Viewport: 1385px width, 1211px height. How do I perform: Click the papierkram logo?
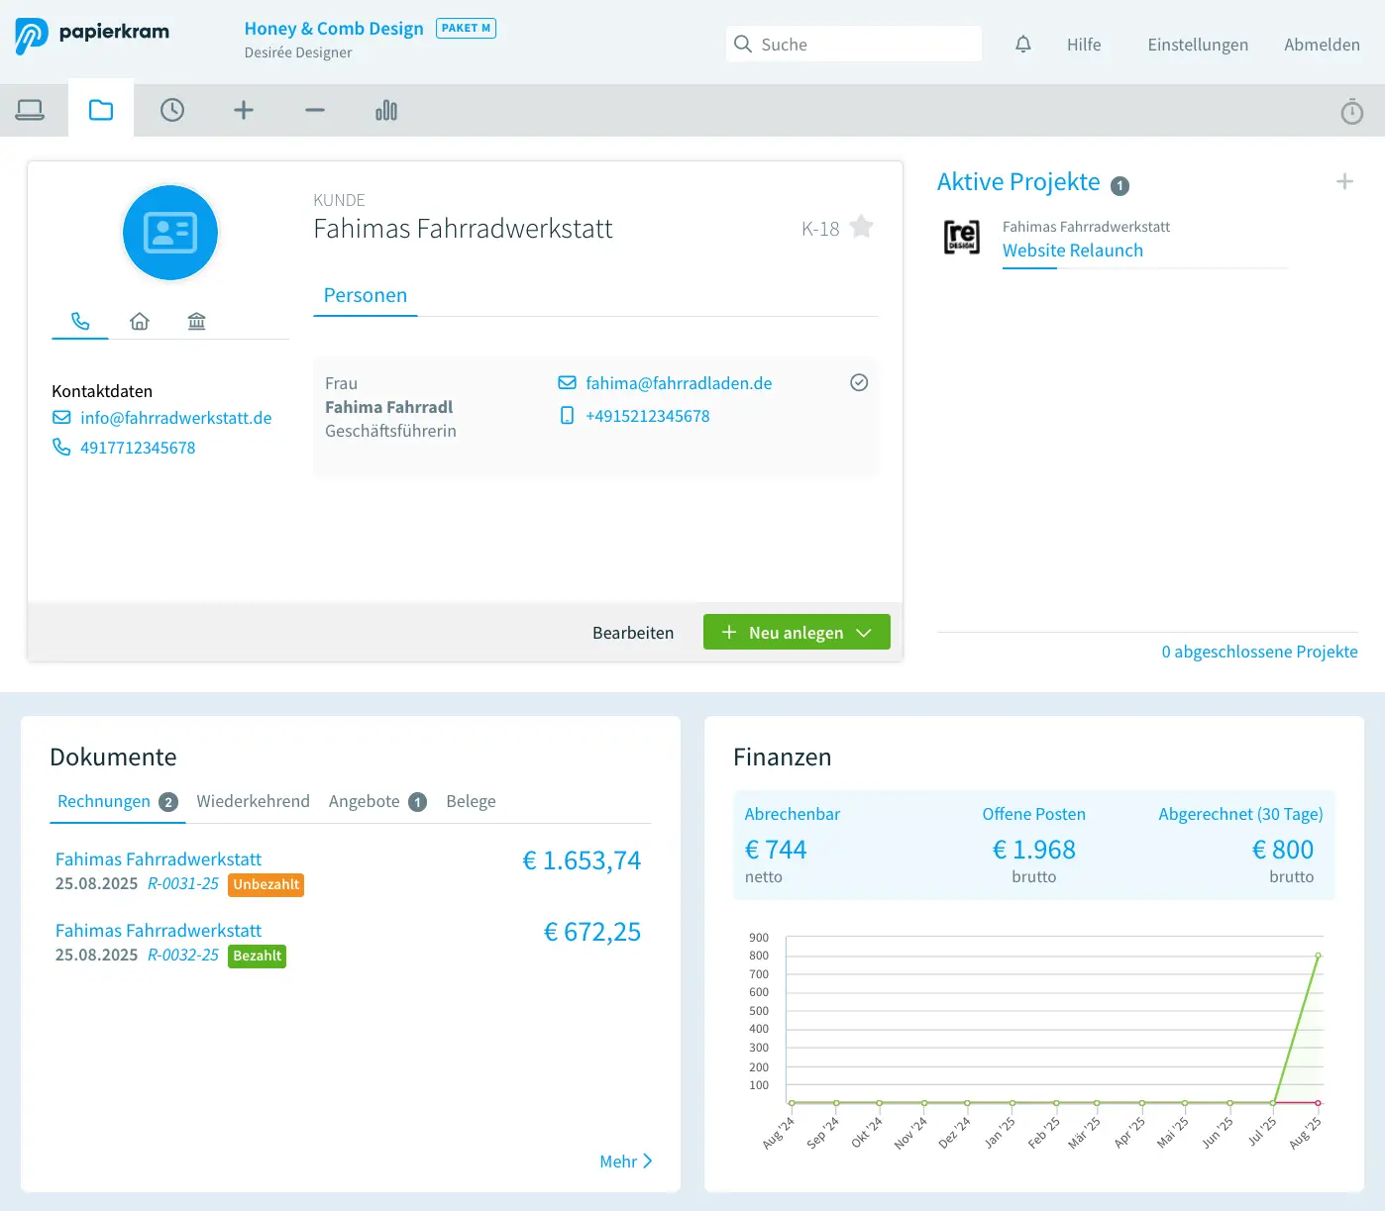(x=92, y=35)
